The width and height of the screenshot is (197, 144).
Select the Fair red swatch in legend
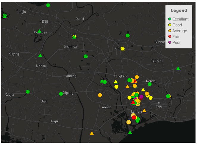coord(170,37)
